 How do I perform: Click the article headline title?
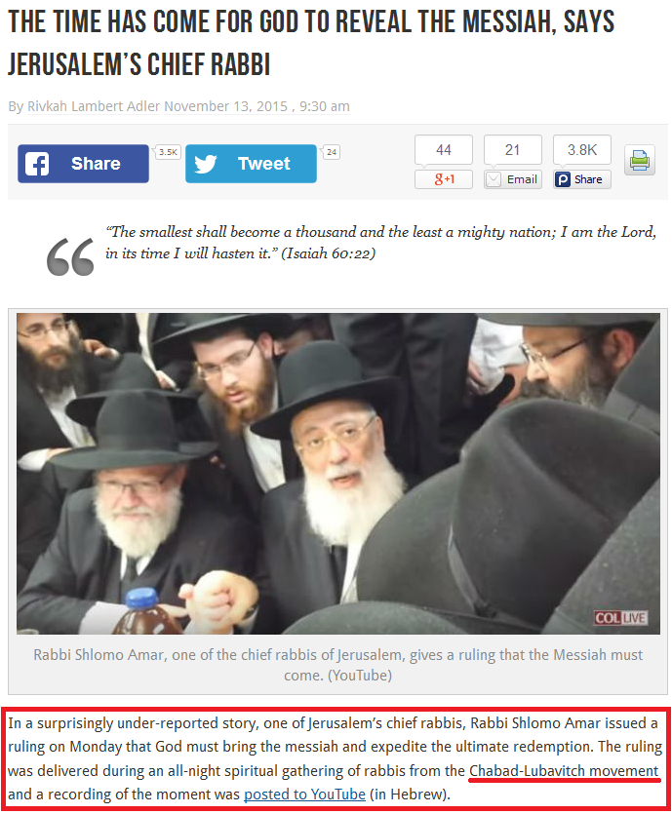(x=310, y=43)
